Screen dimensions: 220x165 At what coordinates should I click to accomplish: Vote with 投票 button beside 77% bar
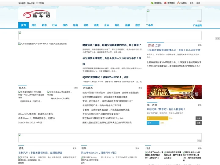[x=199, y=118]
